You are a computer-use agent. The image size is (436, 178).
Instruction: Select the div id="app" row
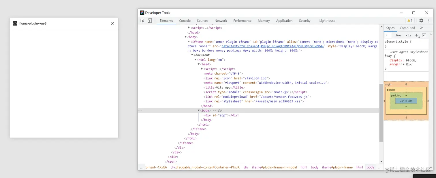(x=221, y=115)
